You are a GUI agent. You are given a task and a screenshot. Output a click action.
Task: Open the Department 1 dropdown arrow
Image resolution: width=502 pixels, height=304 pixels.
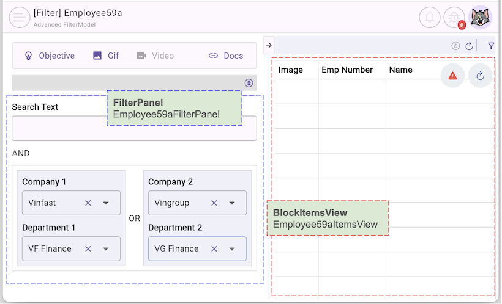click(x=105, y=249)
